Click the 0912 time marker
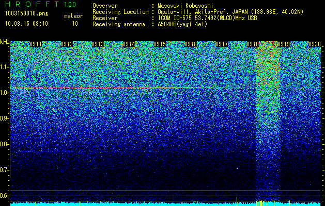325x206 pixels. click(x=67, y=44)
